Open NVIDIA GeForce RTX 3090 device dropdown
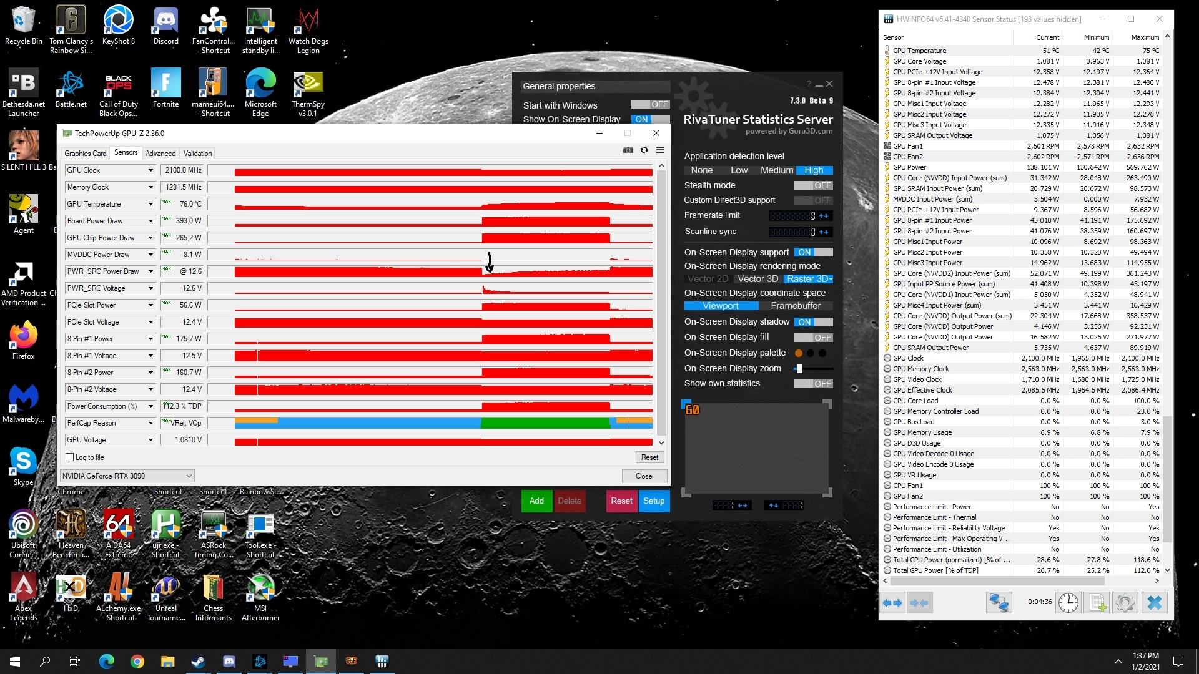The height and width of the screenshot is (674, 1199). point(127,476)
